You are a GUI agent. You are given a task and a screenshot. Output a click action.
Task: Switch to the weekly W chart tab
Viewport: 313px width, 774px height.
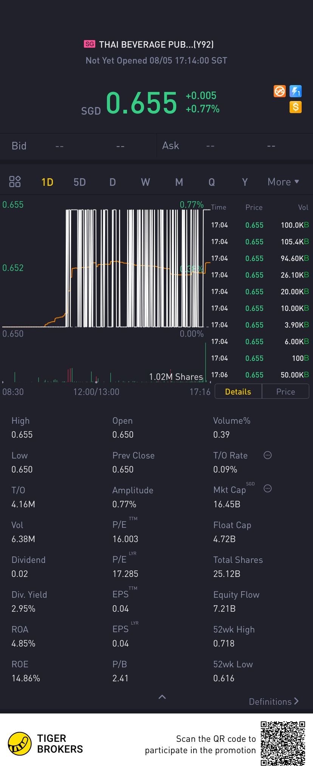146,182
